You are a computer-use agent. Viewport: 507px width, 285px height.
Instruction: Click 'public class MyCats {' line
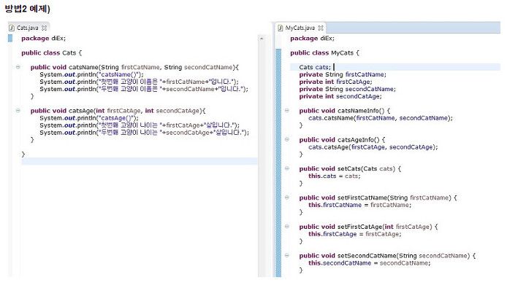tap(324, 52)
